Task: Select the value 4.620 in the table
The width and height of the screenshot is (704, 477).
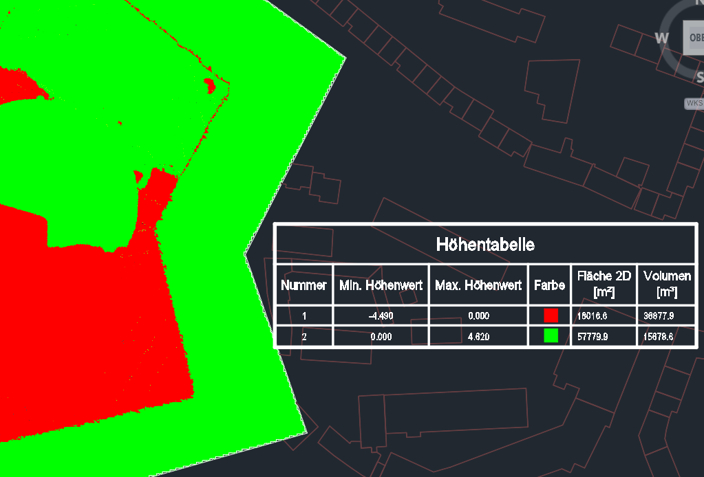Action: coord(478,336)
